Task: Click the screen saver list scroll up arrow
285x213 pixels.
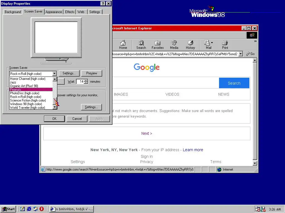Action: tap(55, 79)
